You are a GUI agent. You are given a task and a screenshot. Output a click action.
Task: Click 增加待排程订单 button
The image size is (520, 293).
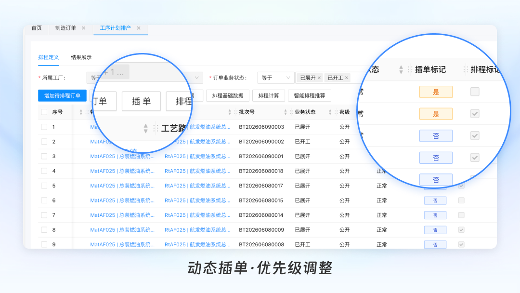click(62, 95)
